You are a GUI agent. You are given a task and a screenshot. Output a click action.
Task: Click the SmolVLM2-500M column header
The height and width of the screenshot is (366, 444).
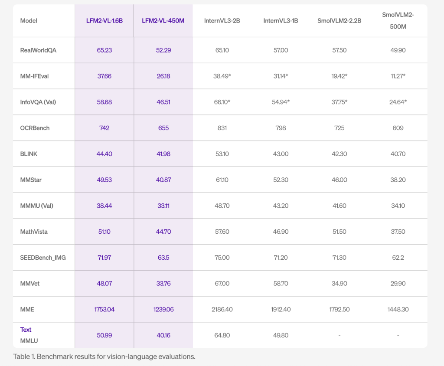coord(398,21)
